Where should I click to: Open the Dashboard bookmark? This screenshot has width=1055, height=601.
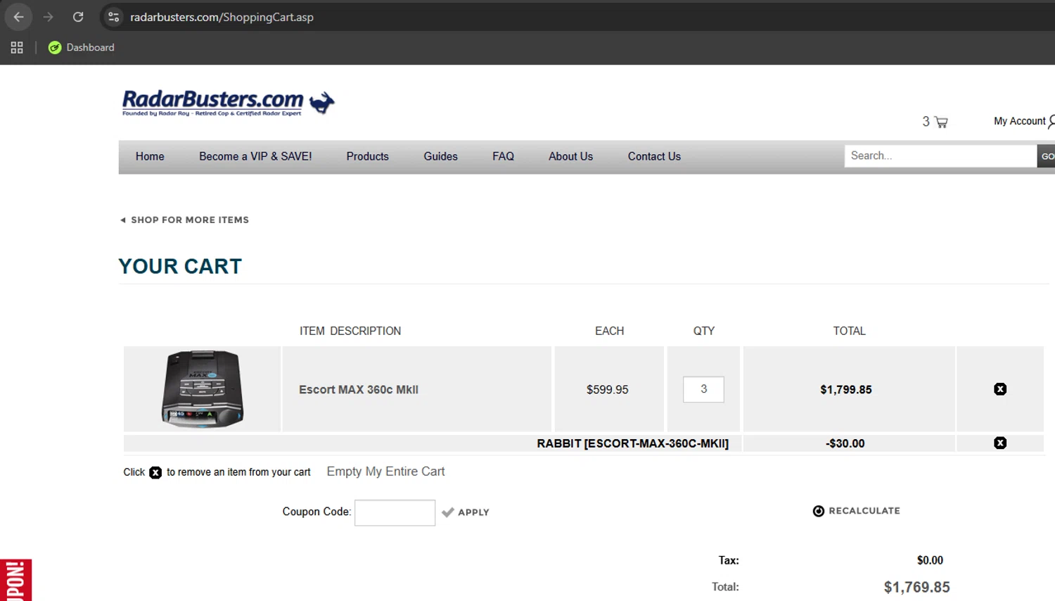(81, 47)
